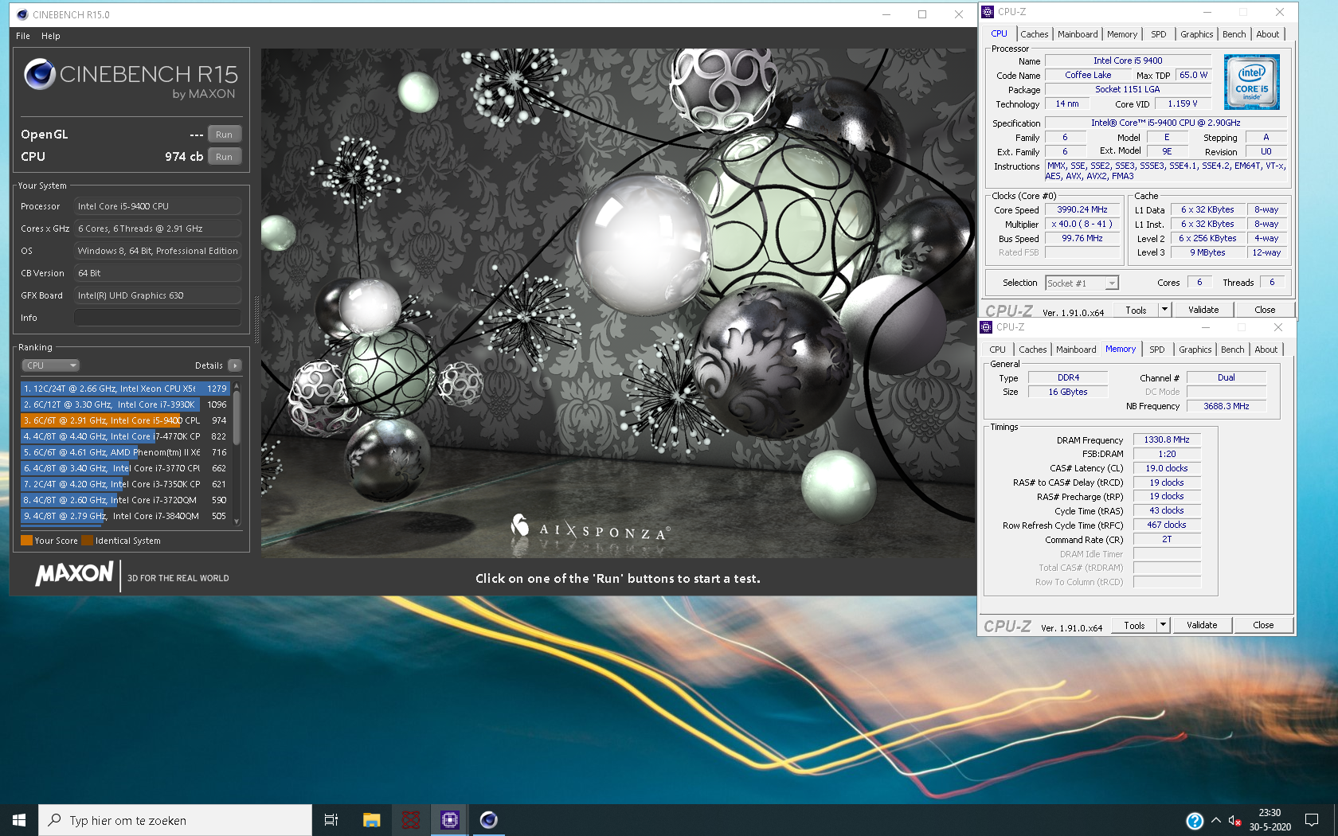
Task: Click the Cinebench title bar app icon
Action: pos(22,14)
